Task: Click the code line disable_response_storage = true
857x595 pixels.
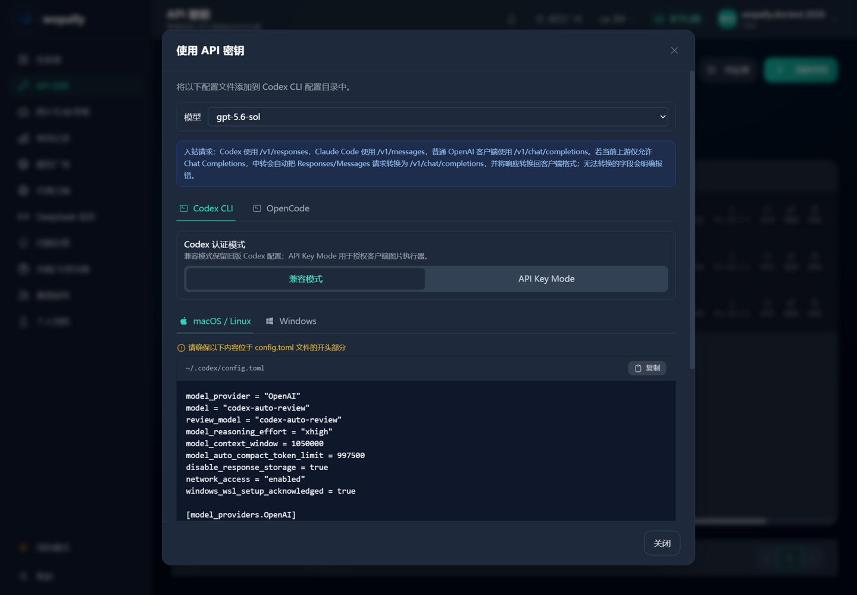Action: pyautogui.click(x=257, y=468)
